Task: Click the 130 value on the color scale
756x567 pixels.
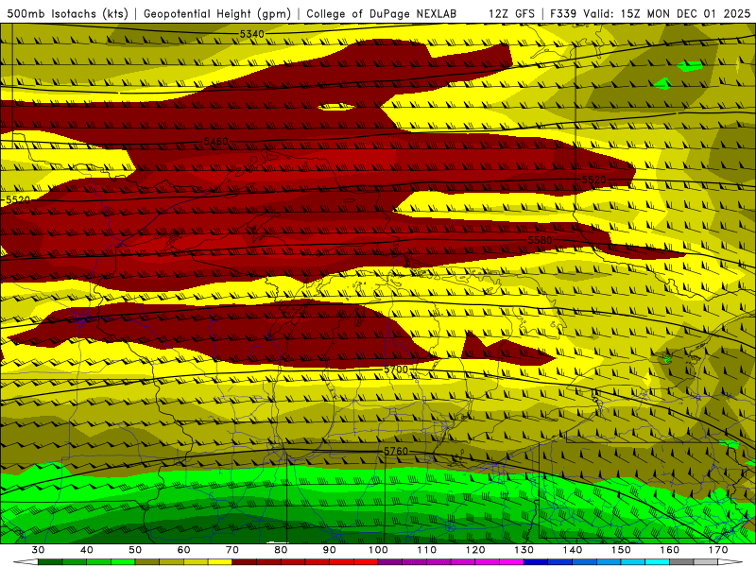Action: 524,550
